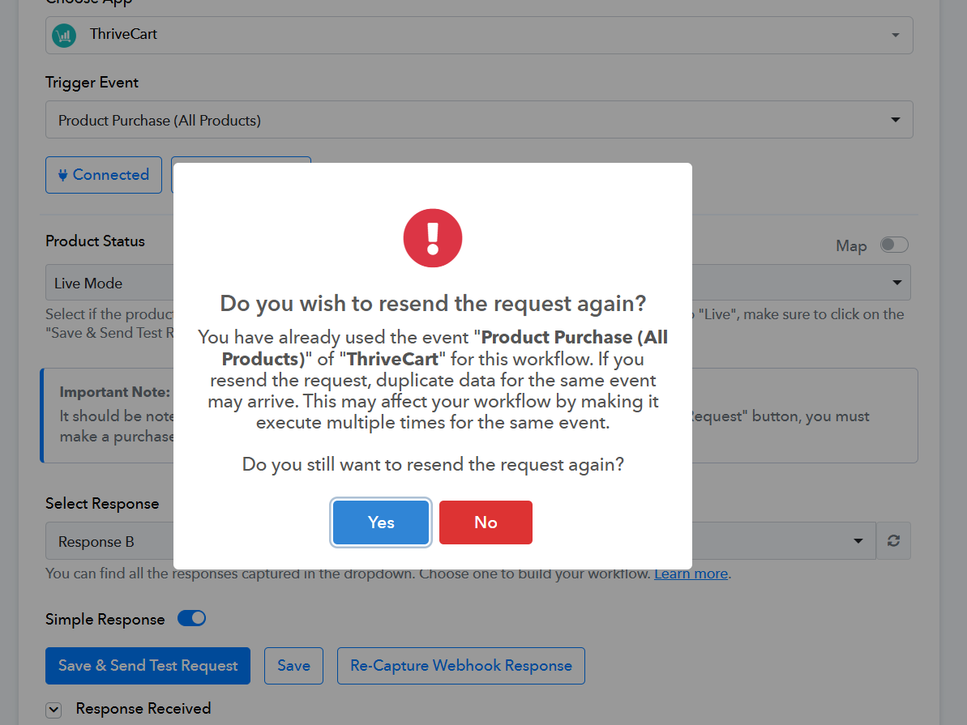Disable the Simple Response toggle
Screen dimensions: 967x725
(192, 618)
